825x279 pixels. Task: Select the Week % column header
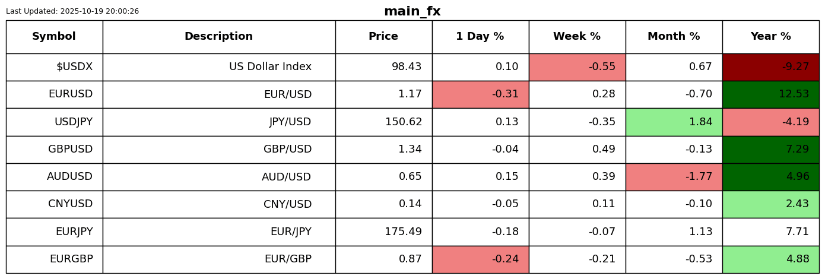(577, 37)
